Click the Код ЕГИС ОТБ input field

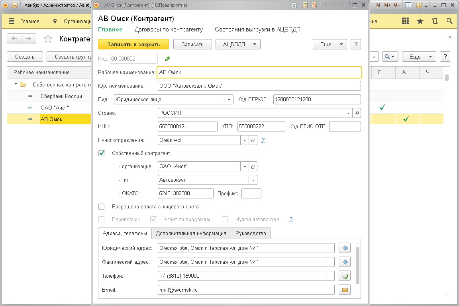pyautogui.click(x=345, y=127)
